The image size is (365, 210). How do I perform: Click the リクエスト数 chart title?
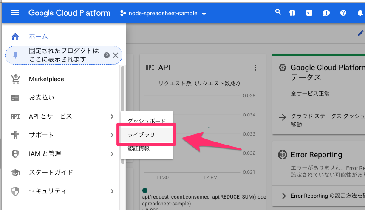pyautogui.click(x=199, y=83)
